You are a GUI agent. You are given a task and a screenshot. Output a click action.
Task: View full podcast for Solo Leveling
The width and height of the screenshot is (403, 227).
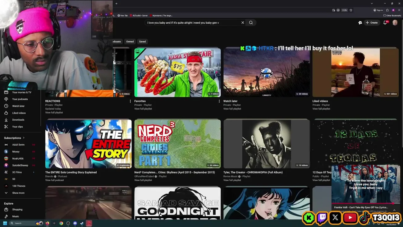(x=54, y=180)
